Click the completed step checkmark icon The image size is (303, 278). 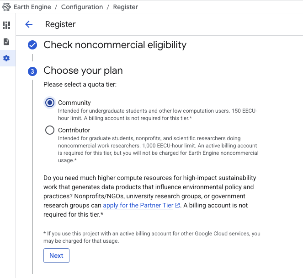32,45
